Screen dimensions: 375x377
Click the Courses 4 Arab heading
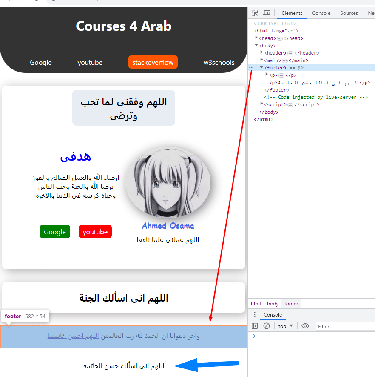pos(124,26)
